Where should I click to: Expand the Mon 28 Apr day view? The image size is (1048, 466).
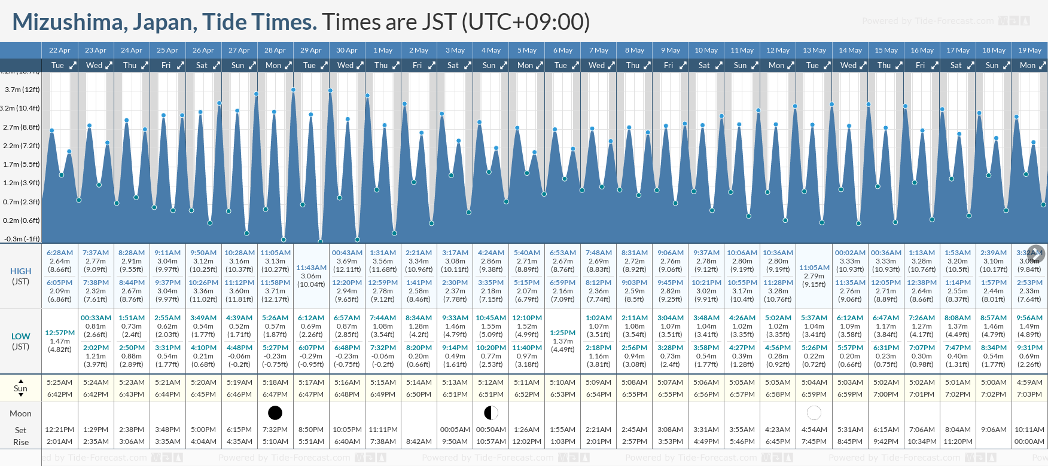pyautogui.click(x=288, y=65)
